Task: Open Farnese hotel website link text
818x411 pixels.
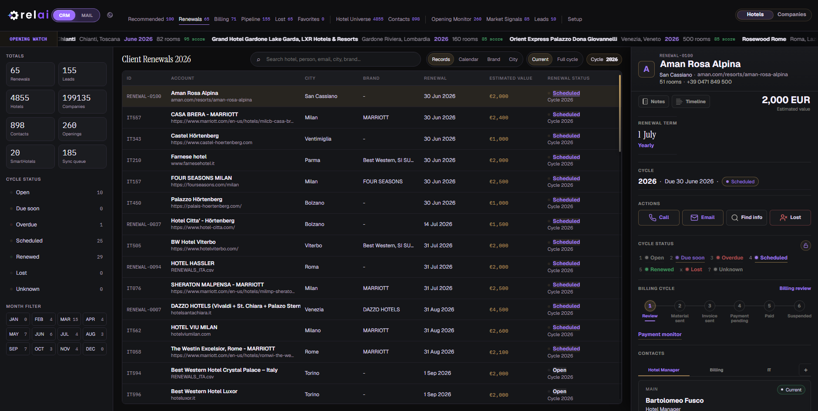Action: (193, 164)
